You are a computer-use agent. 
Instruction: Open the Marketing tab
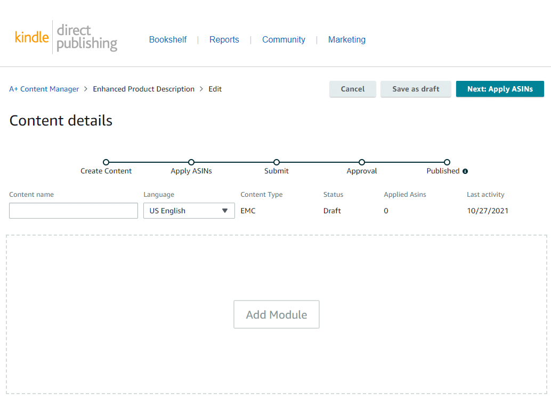point(347,40)
